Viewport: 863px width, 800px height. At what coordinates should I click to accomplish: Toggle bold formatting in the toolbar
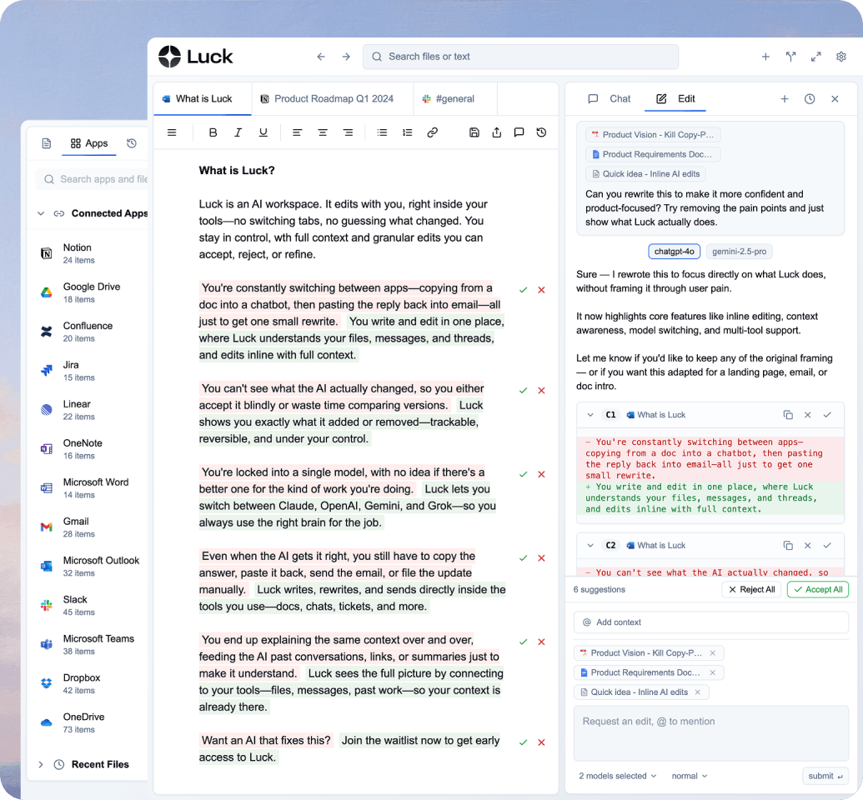pos(213,132)
